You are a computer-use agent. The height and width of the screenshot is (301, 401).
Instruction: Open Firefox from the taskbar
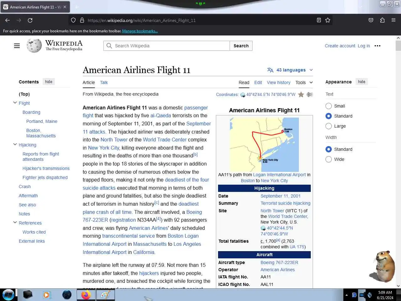point(86,295)
